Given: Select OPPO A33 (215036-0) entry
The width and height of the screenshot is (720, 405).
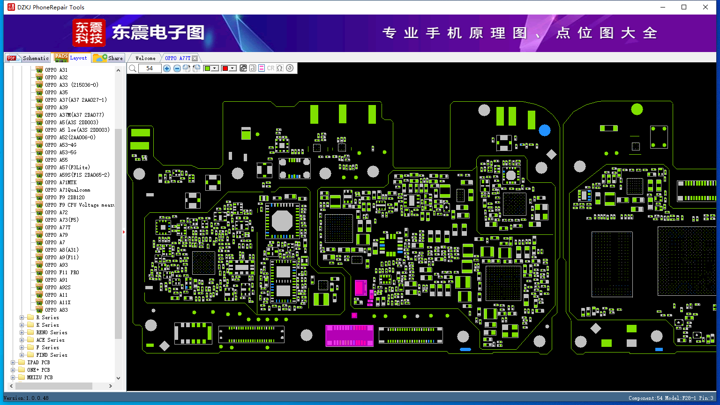Looking at the screenshot, I should pos(72,85).
